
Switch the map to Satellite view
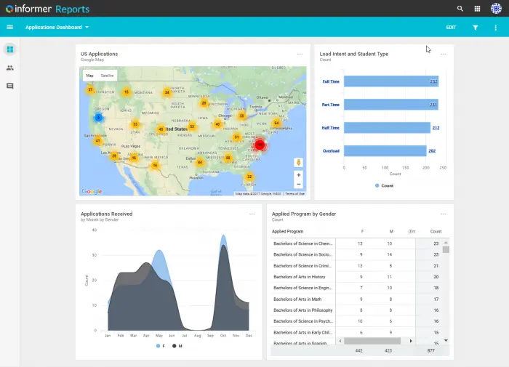[x=107, y=76]
